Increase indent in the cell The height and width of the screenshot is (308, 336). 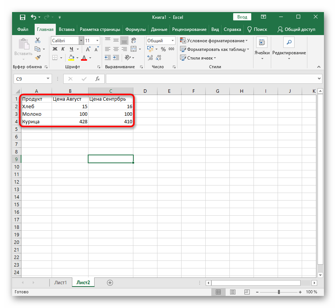pyautogui.click(x=116, y=57)
